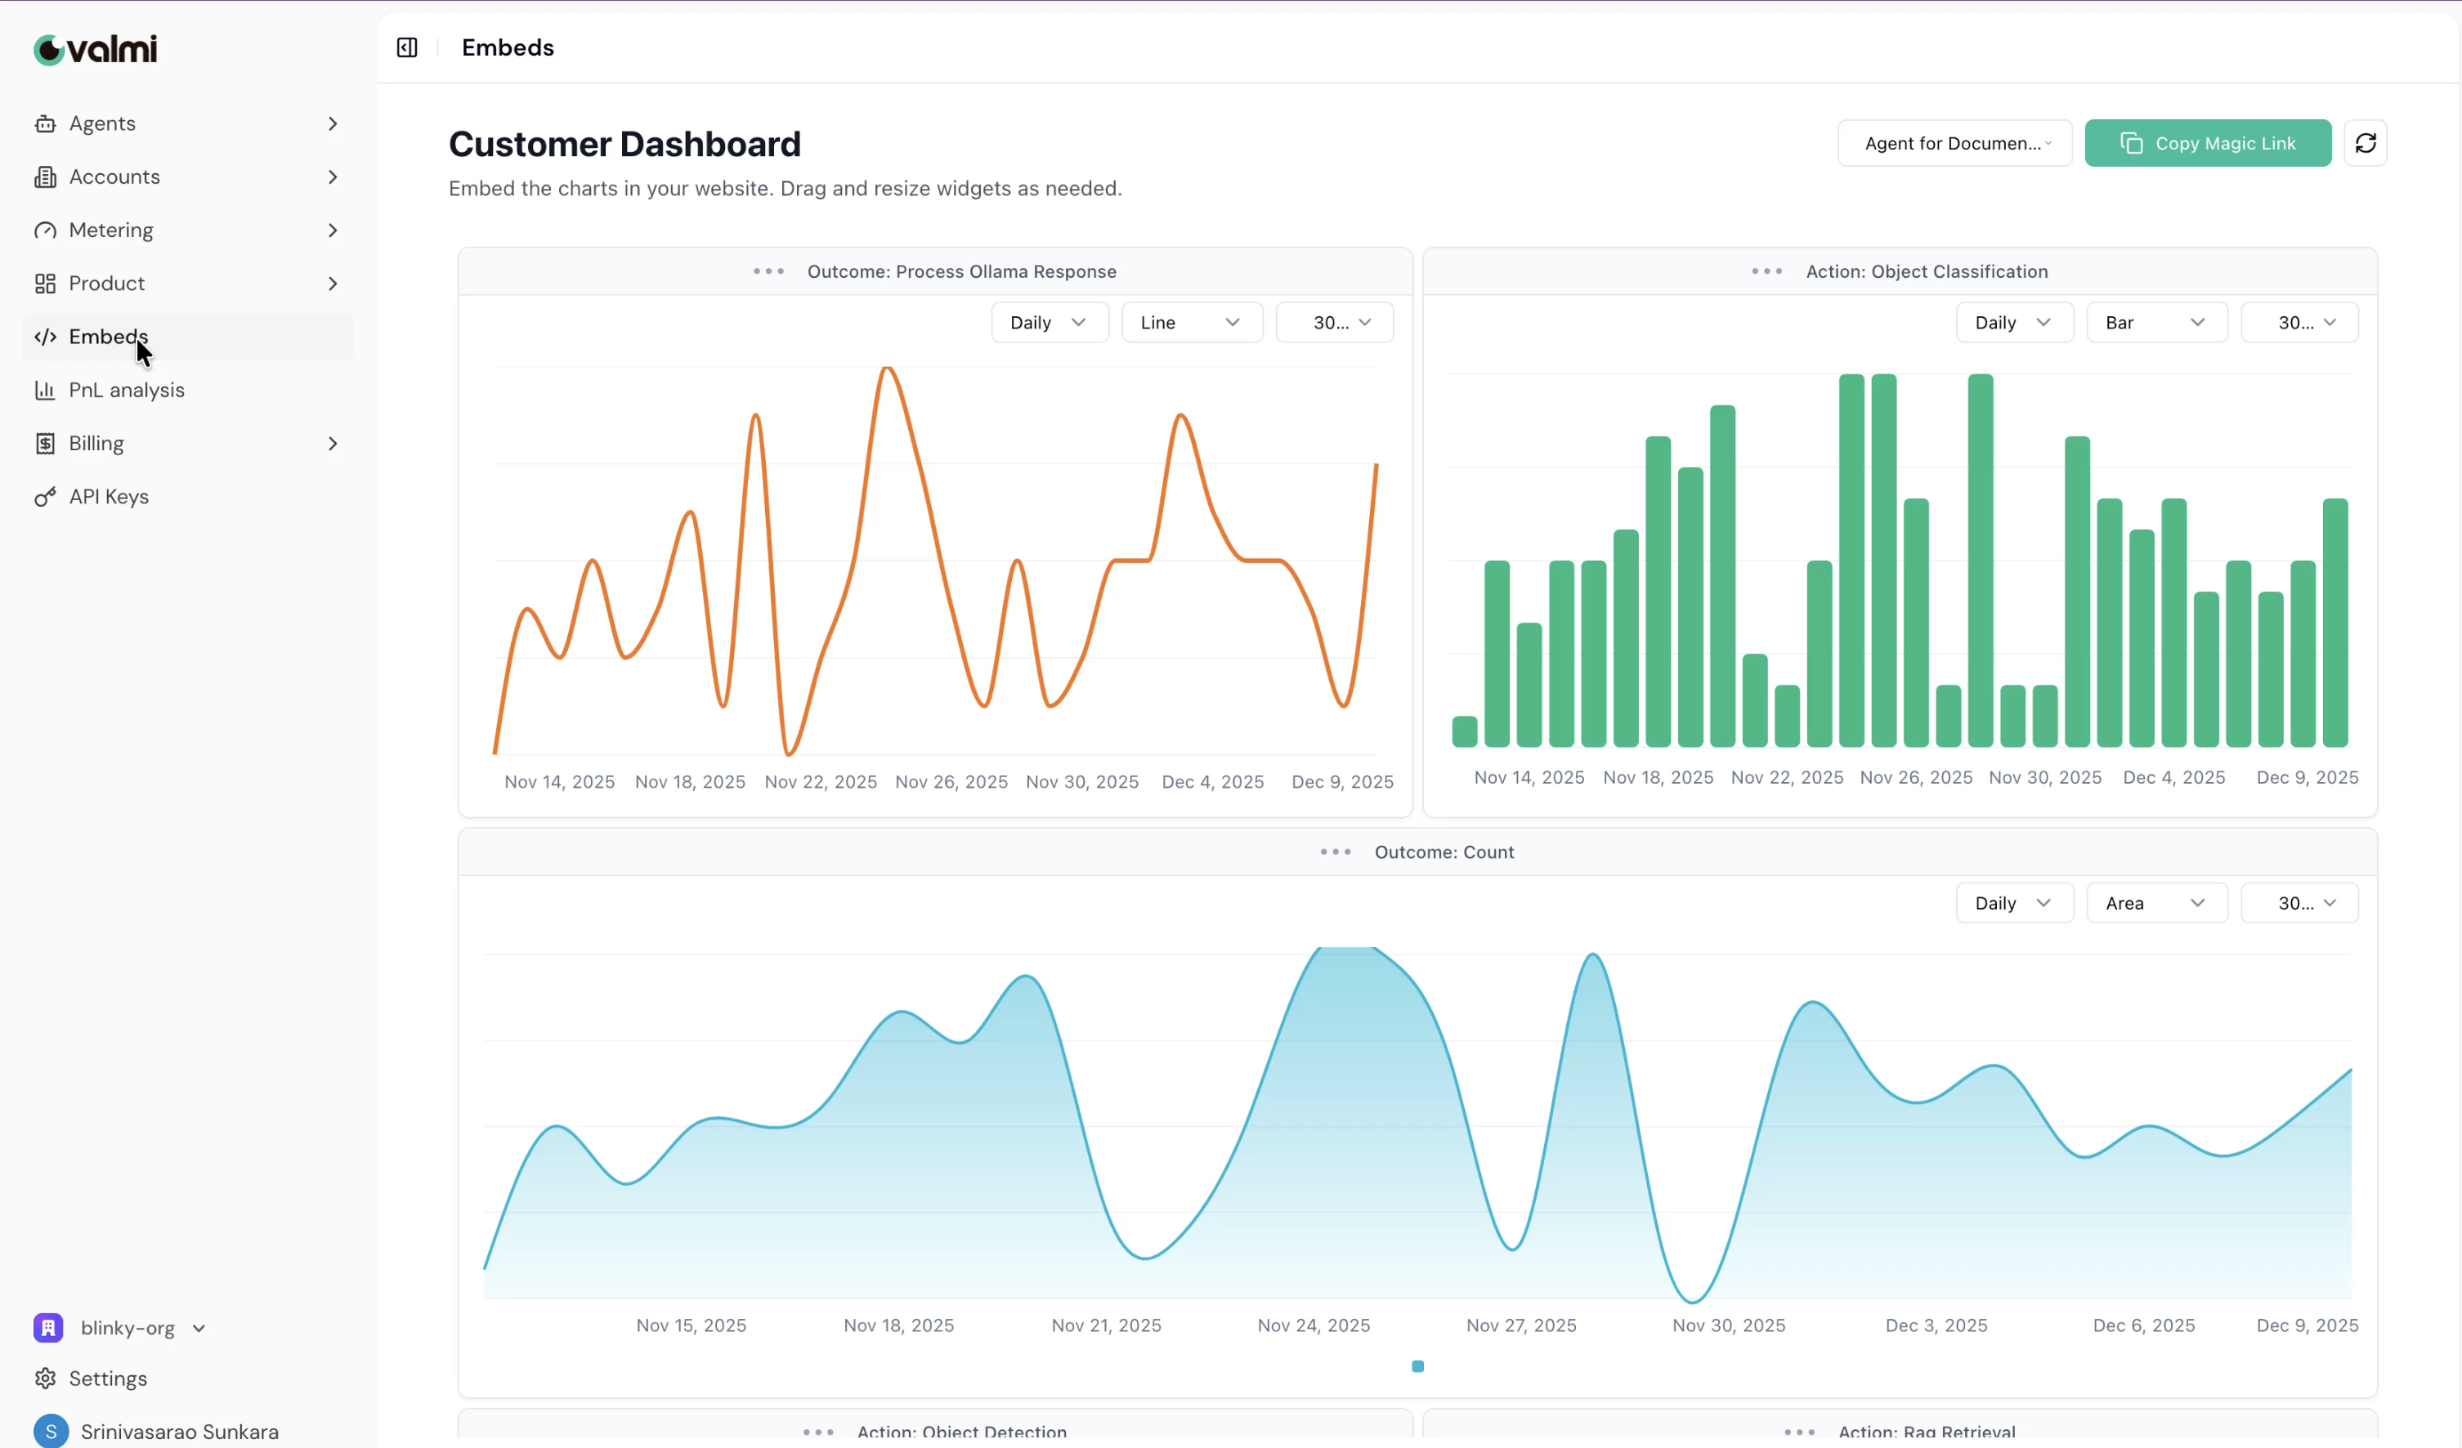The width and height of the screenshot is (2462, 1448).
Task: Collapse the sidebar with the panel icon
Action: (x=406, y=47)
